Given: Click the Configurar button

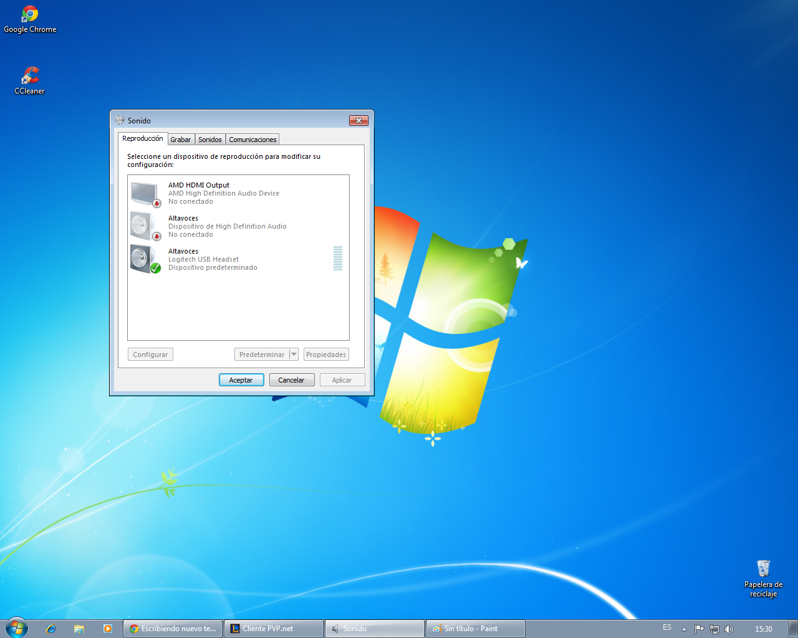Looking at the screenshot, I should (150, 355).
